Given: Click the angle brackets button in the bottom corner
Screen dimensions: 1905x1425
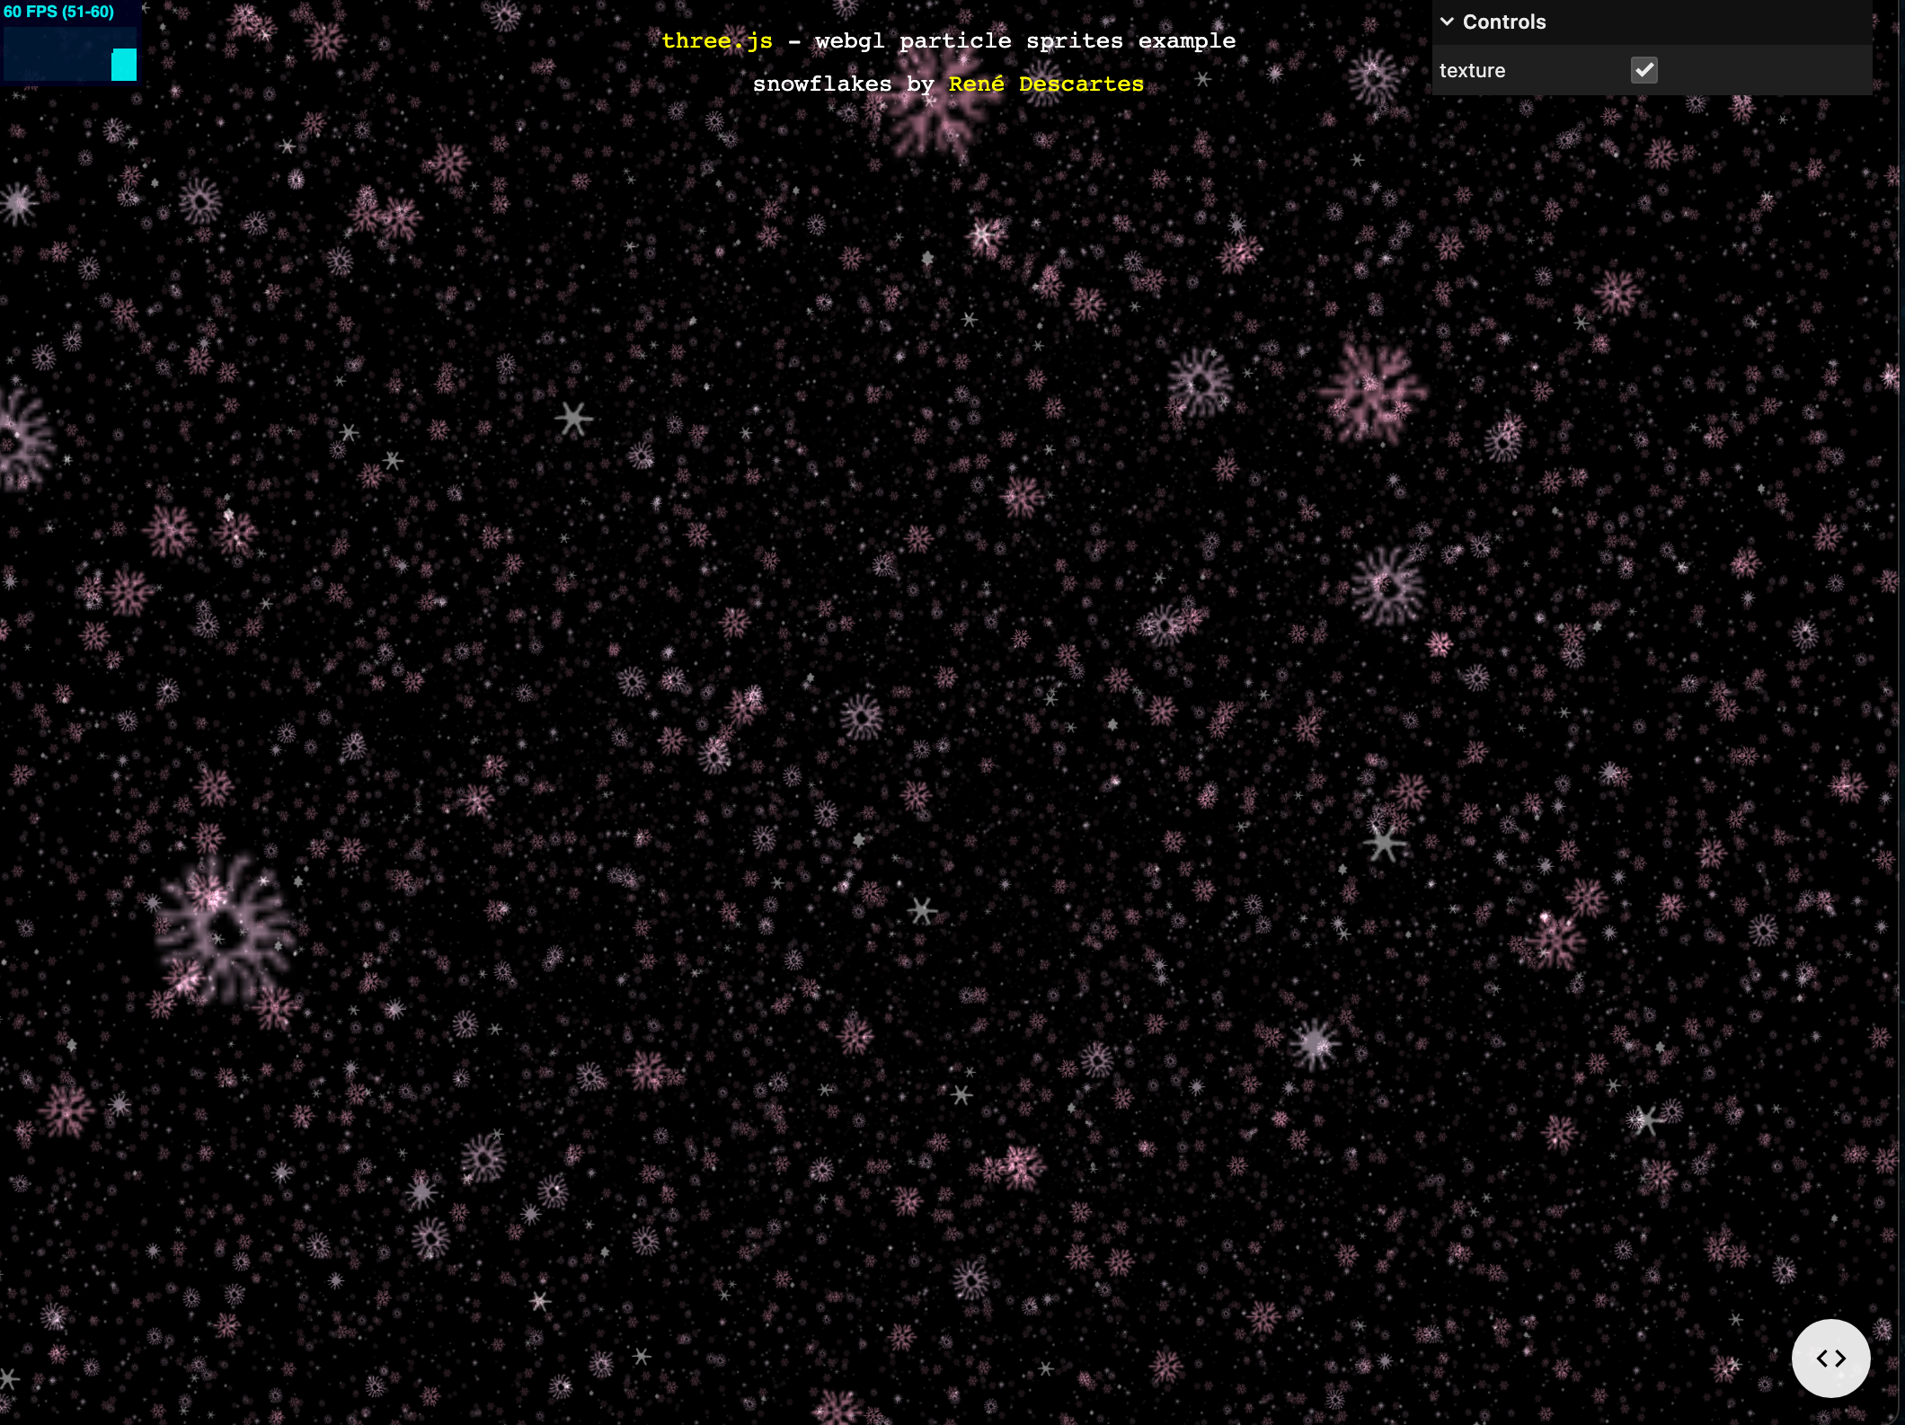Looking at the screenshot, I should pyautogui.click(x=1830, y=1359).
